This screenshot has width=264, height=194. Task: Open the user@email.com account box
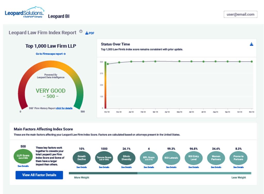(x=241, y=14)
